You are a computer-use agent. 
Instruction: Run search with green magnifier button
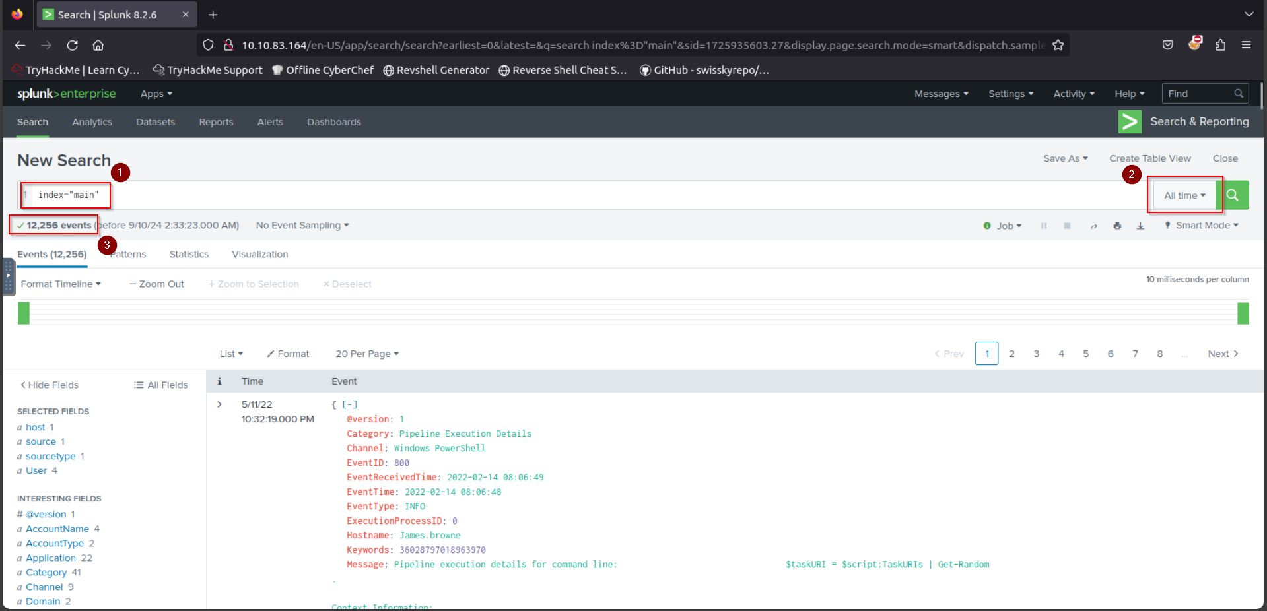(1233, 195)
